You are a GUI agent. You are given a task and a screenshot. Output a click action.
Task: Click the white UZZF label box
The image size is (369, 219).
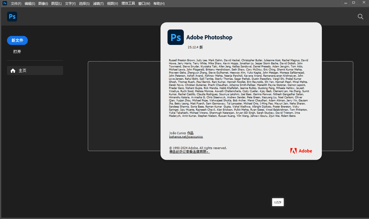278,202
